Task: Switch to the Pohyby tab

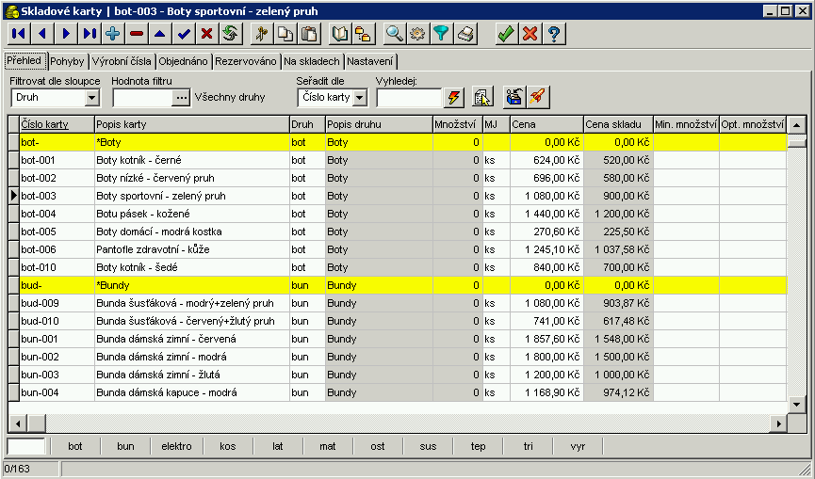Action: point(67,61)
